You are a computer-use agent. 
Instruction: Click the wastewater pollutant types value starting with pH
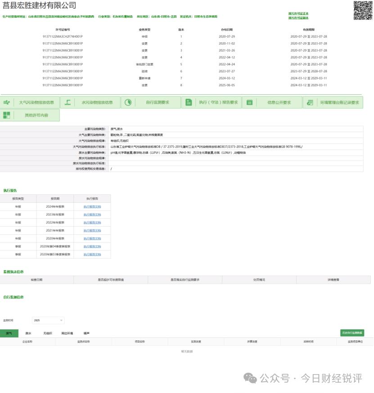click(178, 152)
